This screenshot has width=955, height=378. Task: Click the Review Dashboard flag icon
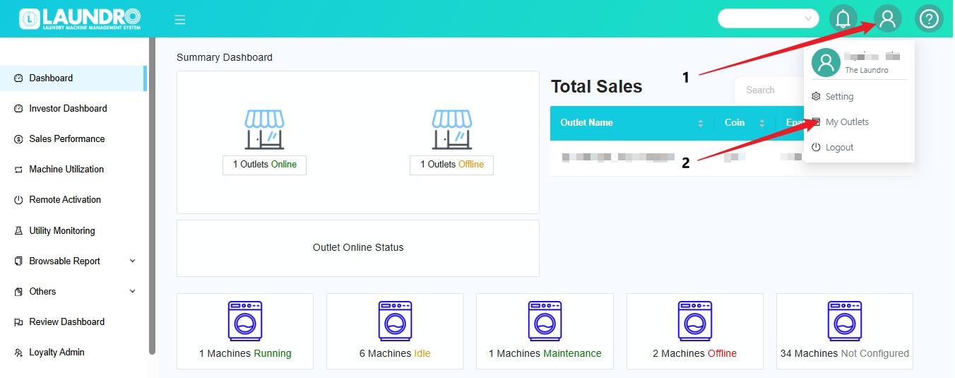(18, 322)
